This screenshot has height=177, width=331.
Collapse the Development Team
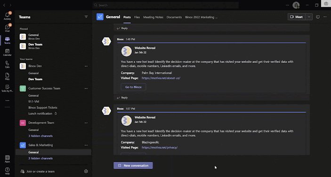click(41, 123)
